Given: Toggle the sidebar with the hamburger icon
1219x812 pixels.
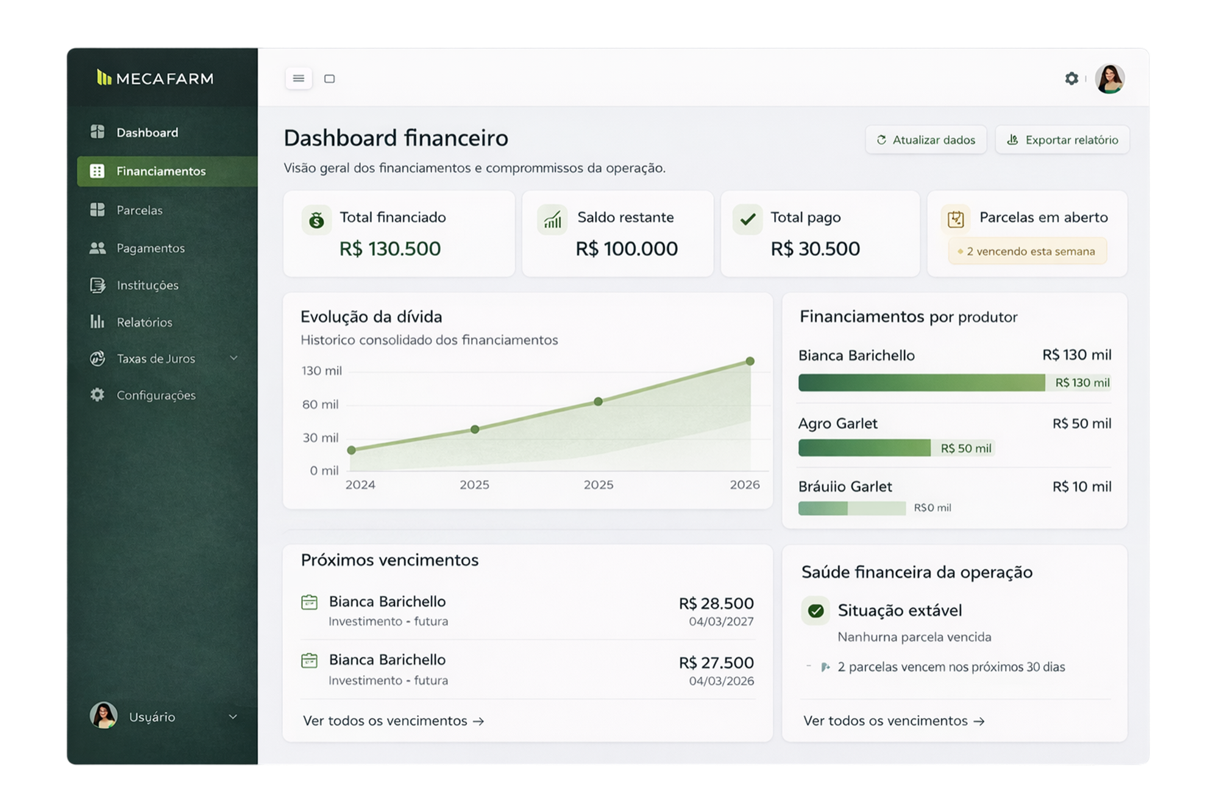Looking at the screenshot, I should pyautogui.click(x=299, y=79).
